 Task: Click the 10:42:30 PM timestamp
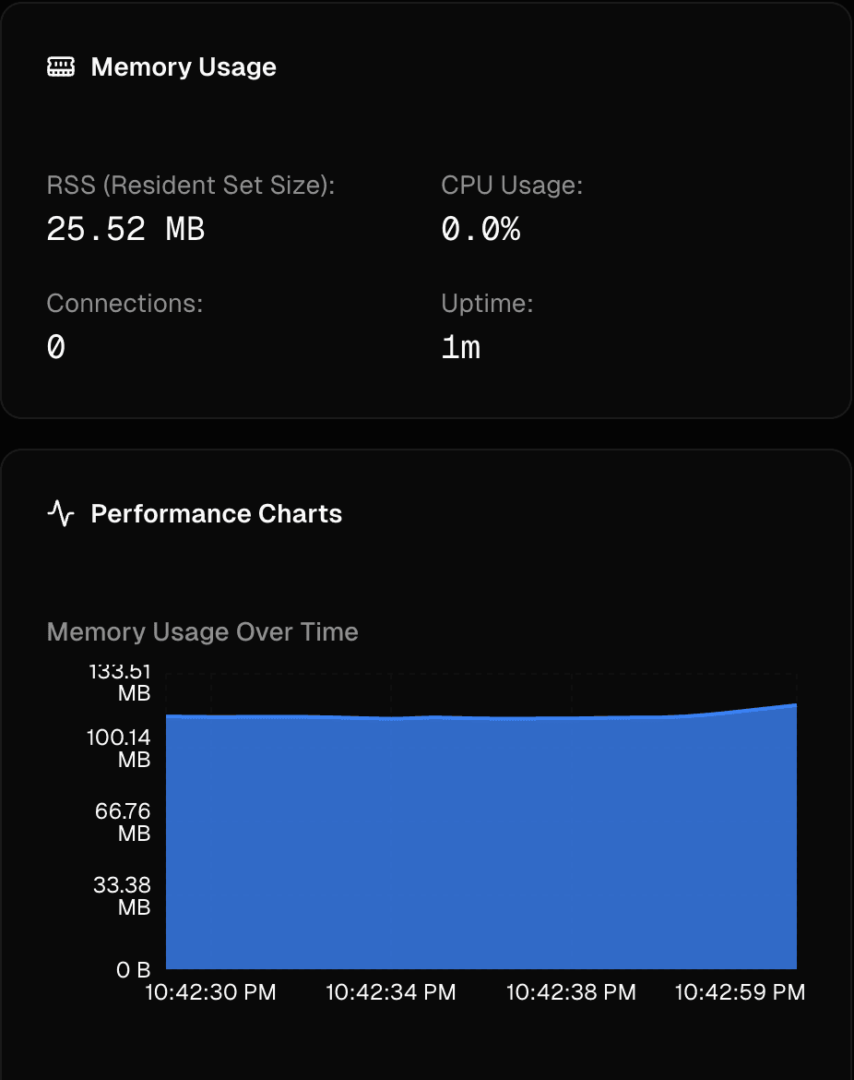tap(210, 992)
